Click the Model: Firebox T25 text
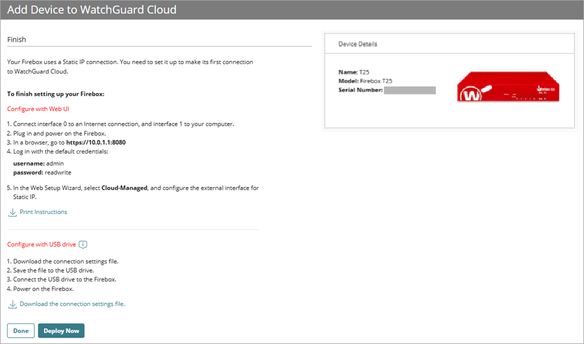This screenshot has width=584, height=344. coord(365,81)
